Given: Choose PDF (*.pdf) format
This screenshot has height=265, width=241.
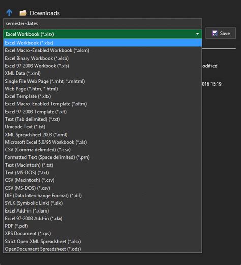Looking at the screenshot, I should (103, 226).
